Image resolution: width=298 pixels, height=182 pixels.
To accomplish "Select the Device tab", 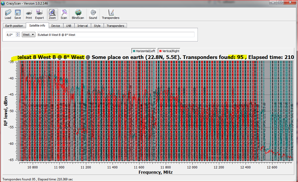I will tap(56, 26).
